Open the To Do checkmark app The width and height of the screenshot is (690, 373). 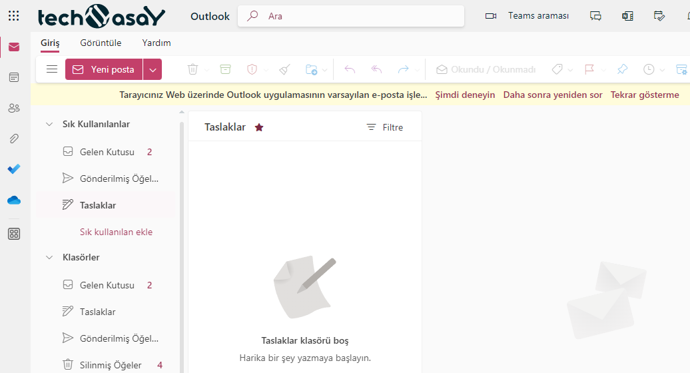point(14,169)
